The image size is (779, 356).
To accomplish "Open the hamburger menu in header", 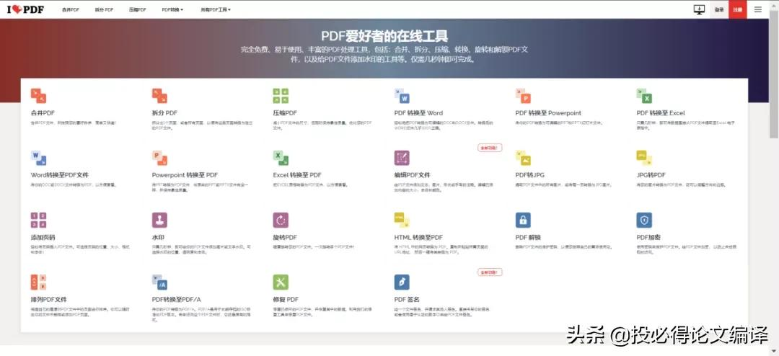I will click(x=757, y=9).
